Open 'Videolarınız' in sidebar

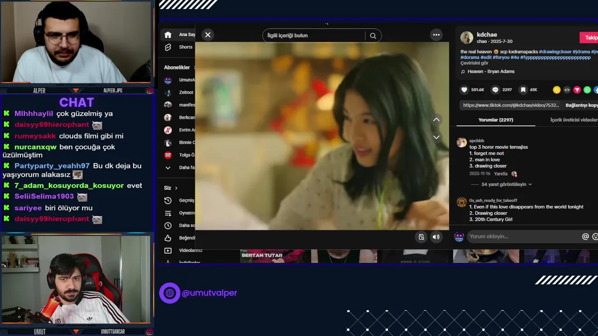(x=183, y=251)
